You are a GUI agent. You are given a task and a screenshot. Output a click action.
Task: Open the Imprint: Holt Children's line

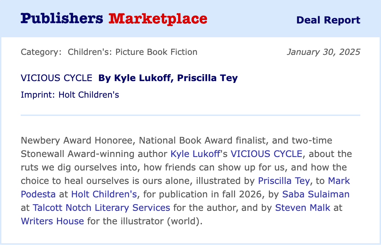point(70,95)
